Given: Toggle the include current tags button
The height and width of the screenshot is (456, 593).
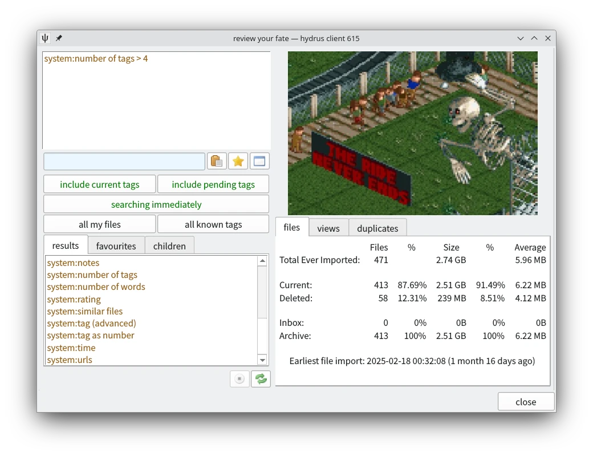Looking at the screenshot, I should click(100, 184).
